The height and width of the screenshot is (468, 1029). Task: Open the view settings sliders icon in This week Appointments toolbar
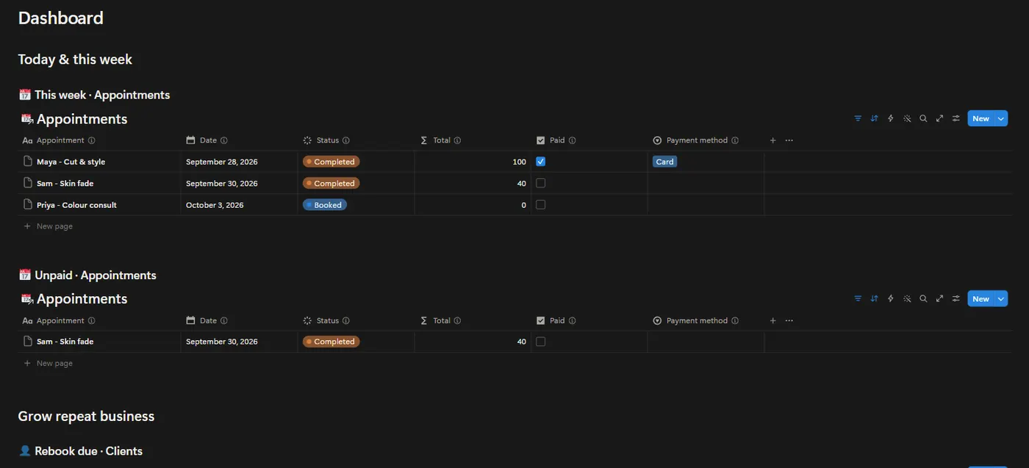tap(956, 118)
